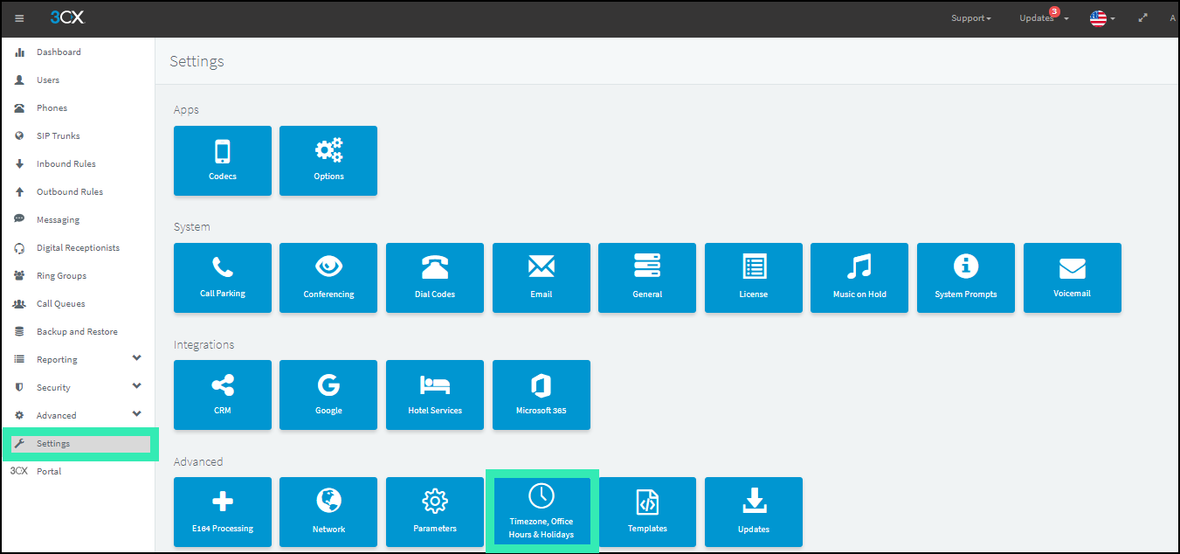Open the System Prompts settings
The image size is (1180, 554).
(x=965, y=278)
